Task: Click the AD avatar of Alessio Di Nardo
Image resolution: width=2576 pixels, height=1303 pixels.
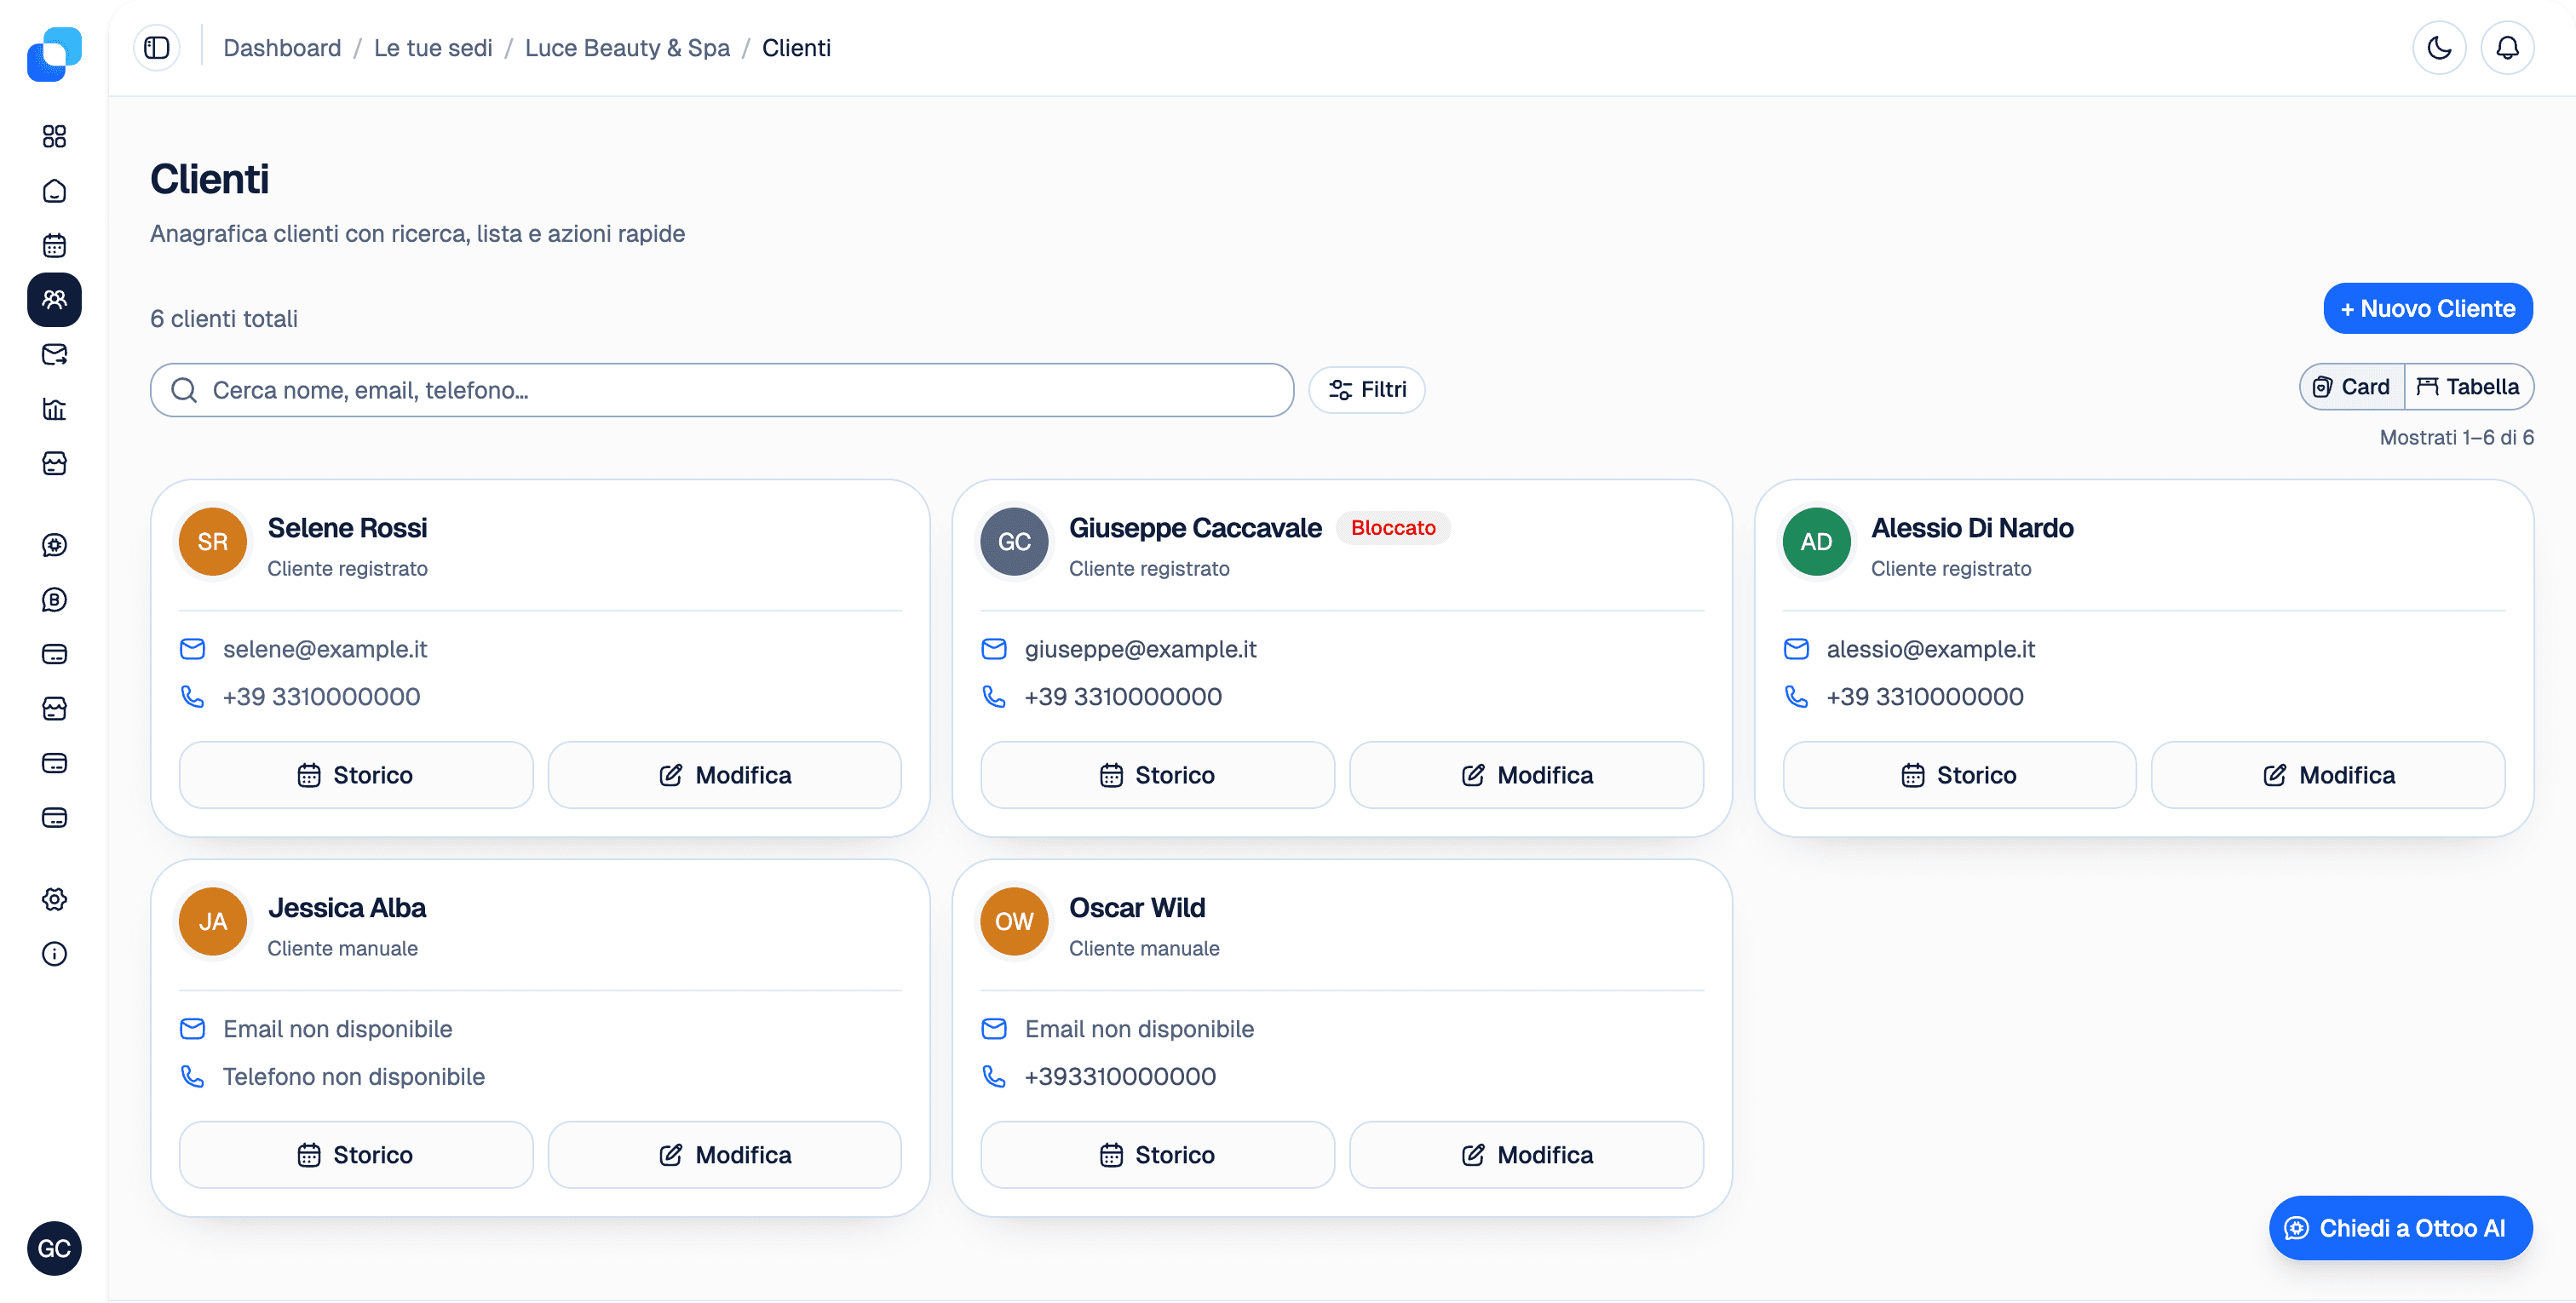Action: [1816, 542]
